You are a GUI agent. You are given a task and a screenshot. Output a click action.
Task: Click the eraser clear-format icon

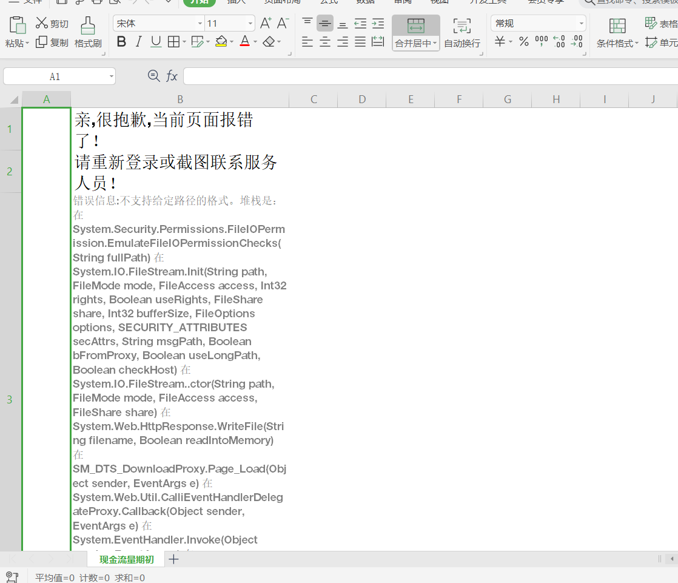coord(269,41)
